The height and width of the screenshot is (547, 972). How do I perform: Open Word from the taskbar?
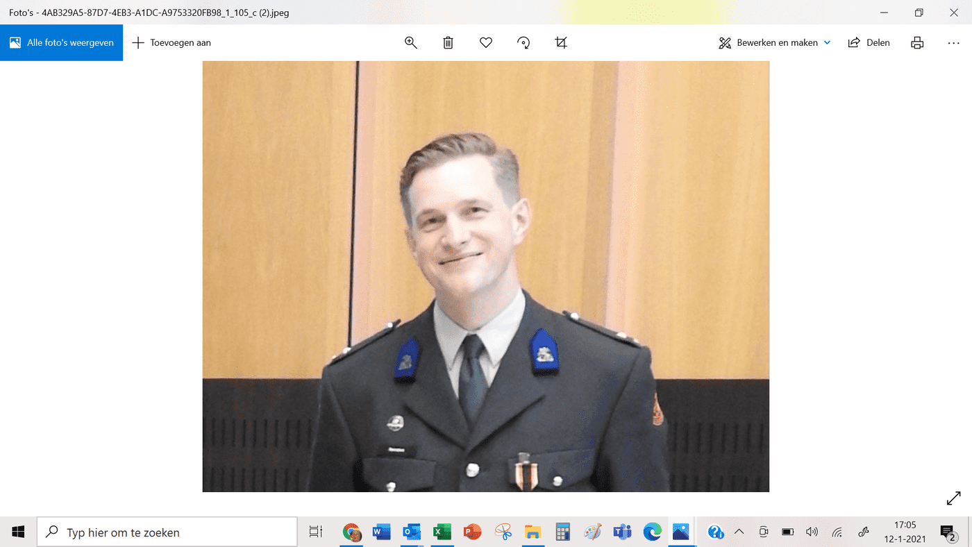(381, 532)
